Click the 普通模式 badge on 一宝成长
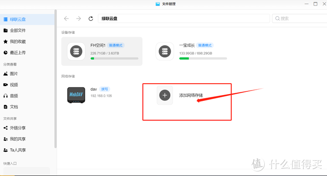This screenshot has height=176, width=327. pyautogui.click(x=205, y=45)
